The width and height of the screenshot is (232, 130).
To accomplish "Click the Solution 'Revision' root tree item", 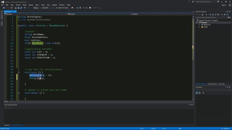I will tap(207, 20).
